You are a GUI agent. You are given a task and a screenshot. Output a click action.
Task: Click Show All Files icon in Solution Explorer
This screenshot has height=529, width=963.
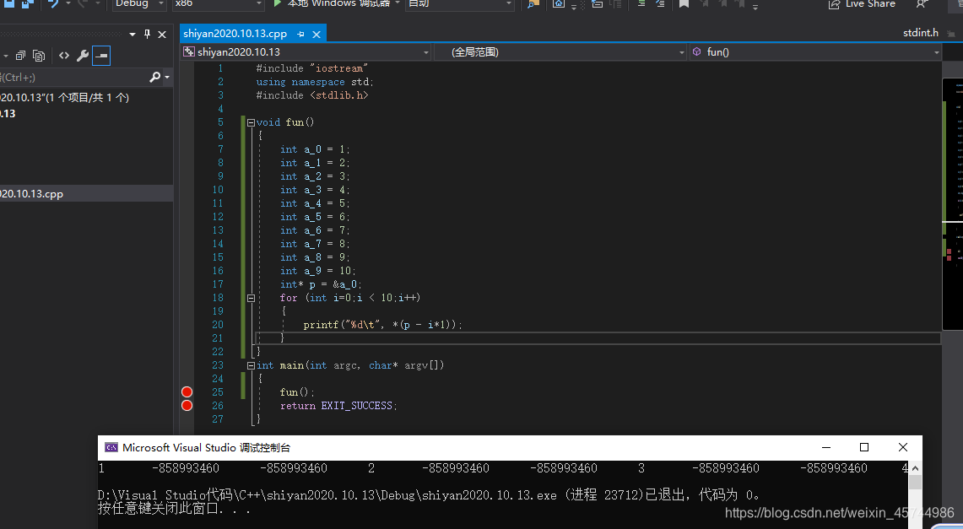click(x=39, y=56)
